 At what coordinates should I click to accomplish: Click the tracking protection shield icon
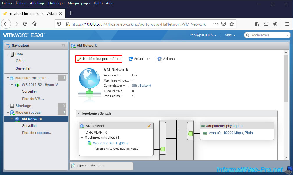(x=59, y=24)
